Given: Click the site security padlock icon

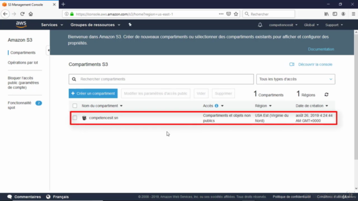Looking at the screenshot, I should [72, 14].
